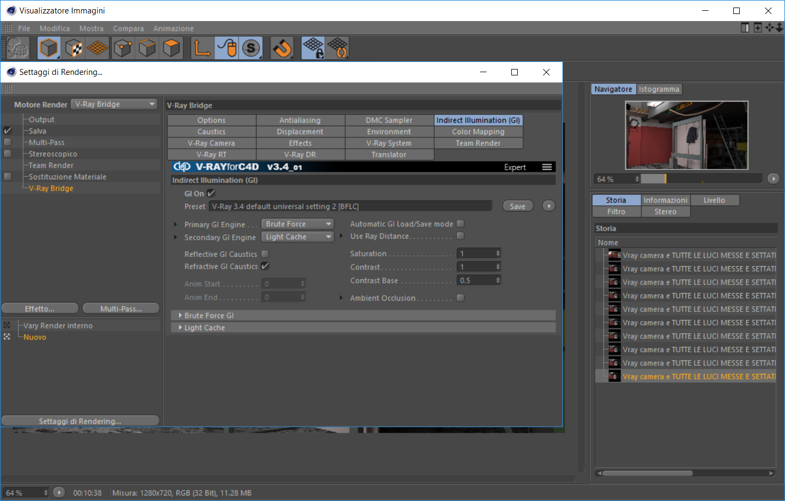Open the Modifica menu
This screenshot has width=785, height=501.
54,28
